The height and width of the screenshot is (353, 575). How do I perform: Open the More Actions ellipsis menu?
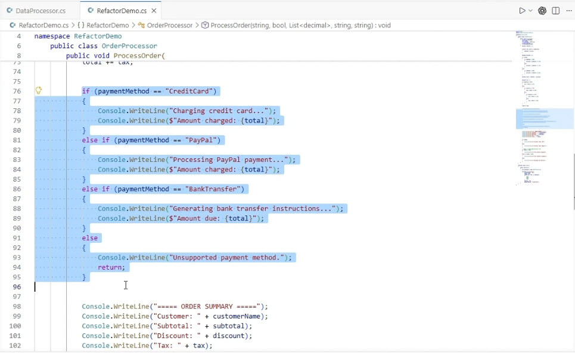(x=569, y=11)
